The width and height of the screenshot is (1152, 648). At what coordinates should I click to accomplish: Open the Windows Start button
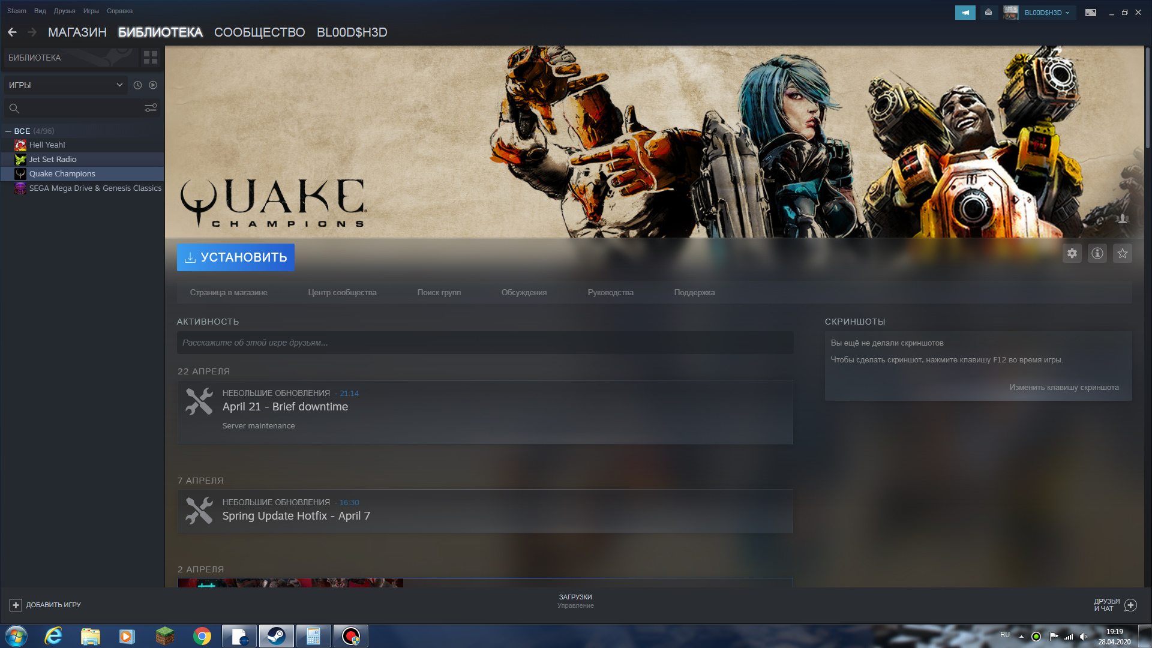pos(16,636)
